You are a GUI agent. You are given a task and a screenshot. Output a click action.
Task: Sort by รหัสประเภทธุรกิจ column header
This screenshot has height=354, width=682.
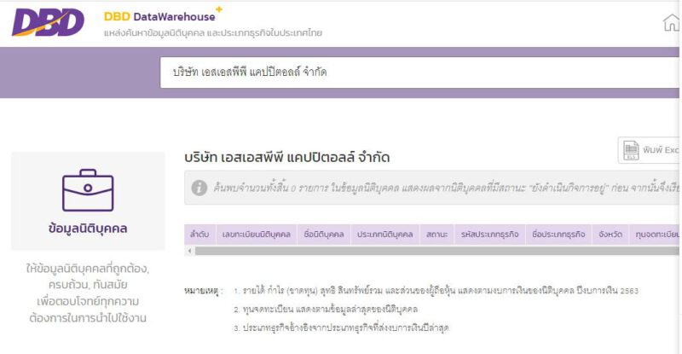pyautogui.click(x=489, y=234)
